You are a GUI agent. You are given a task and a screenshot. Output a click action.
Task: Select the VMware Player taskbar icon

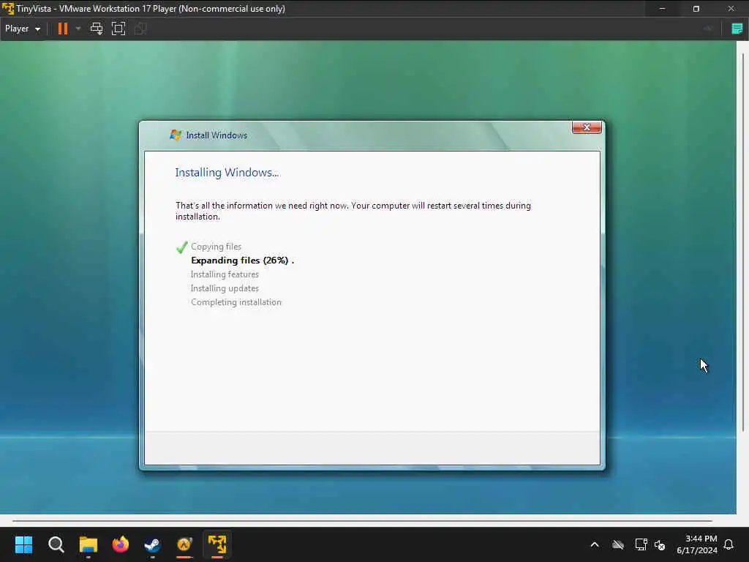[x=217, y=544]
